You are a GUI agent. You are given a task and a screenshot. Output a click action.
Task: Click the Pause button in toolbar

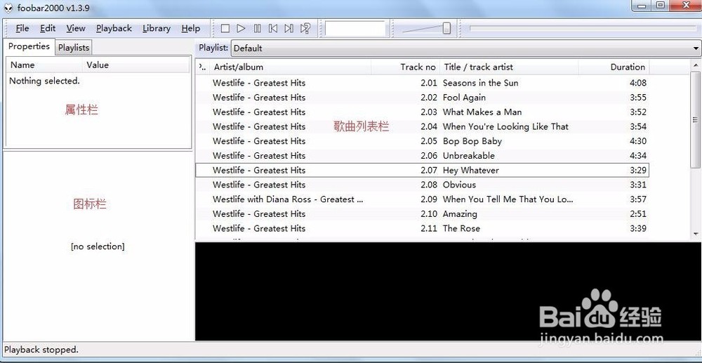[x=257, y=29]
